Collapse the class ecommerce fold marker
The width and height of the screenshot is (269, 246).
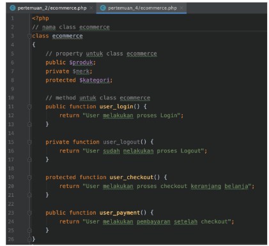(29, 36)
